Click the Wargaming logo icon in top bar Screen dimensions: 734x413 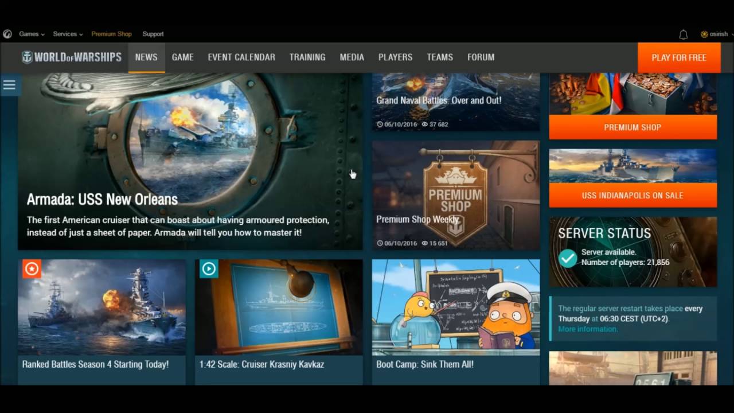point(7,34)
